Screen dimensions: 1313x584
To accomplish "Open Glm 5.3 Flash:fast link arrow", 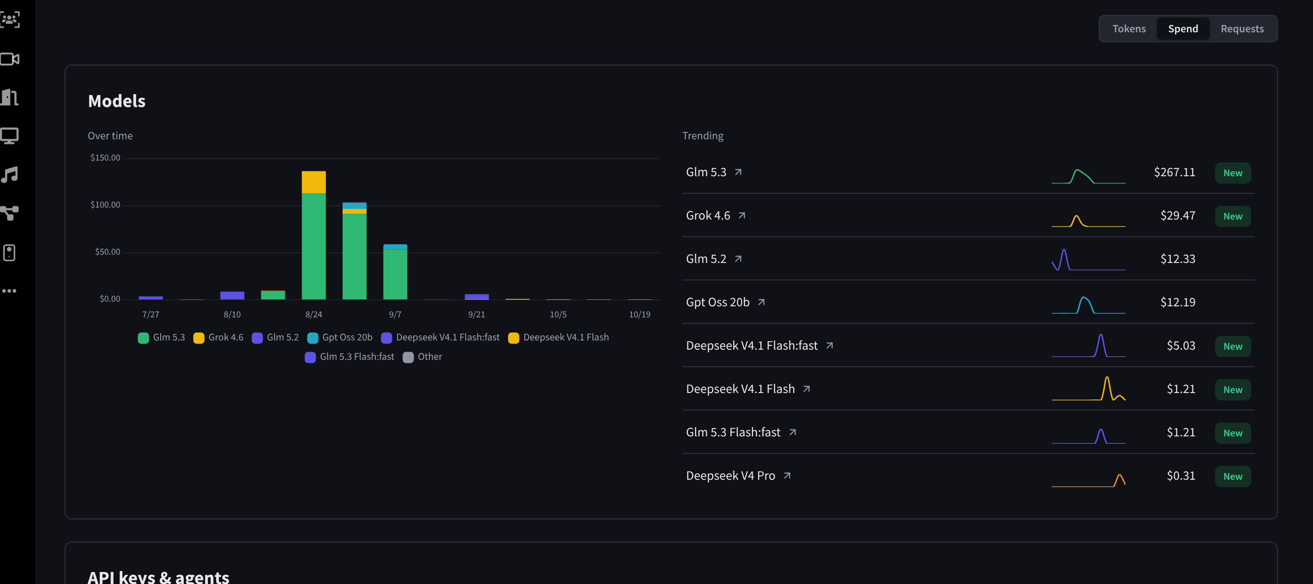I will tap(793, 432).
